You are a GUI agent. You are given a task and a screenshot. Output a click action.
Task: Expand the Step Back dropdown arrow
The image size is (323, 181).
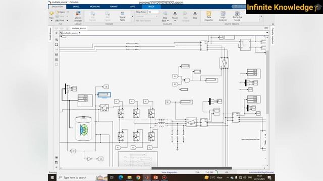pyautogui.click(x=168, y=21)
